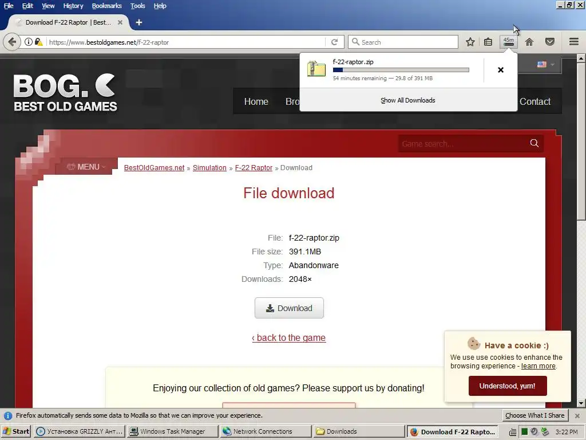Click the download progress bar for f-22-raptor.zip
This screenshot has height=440, width=586.
coord(401,69)
